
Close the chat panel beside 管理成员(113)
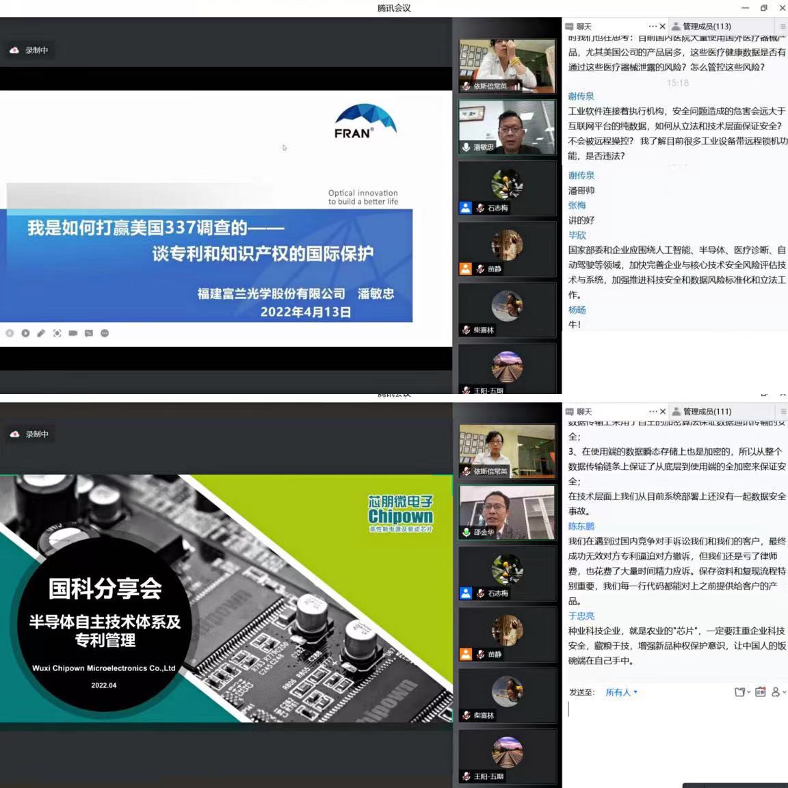(x=662, y=26)
